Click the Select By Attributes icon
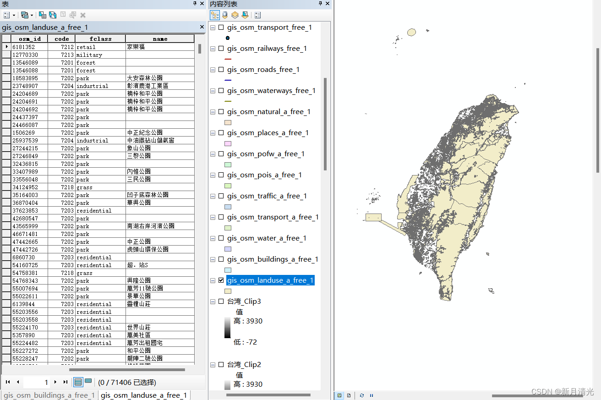Screen dimensions: 601x400 click(x=43, y=15)
